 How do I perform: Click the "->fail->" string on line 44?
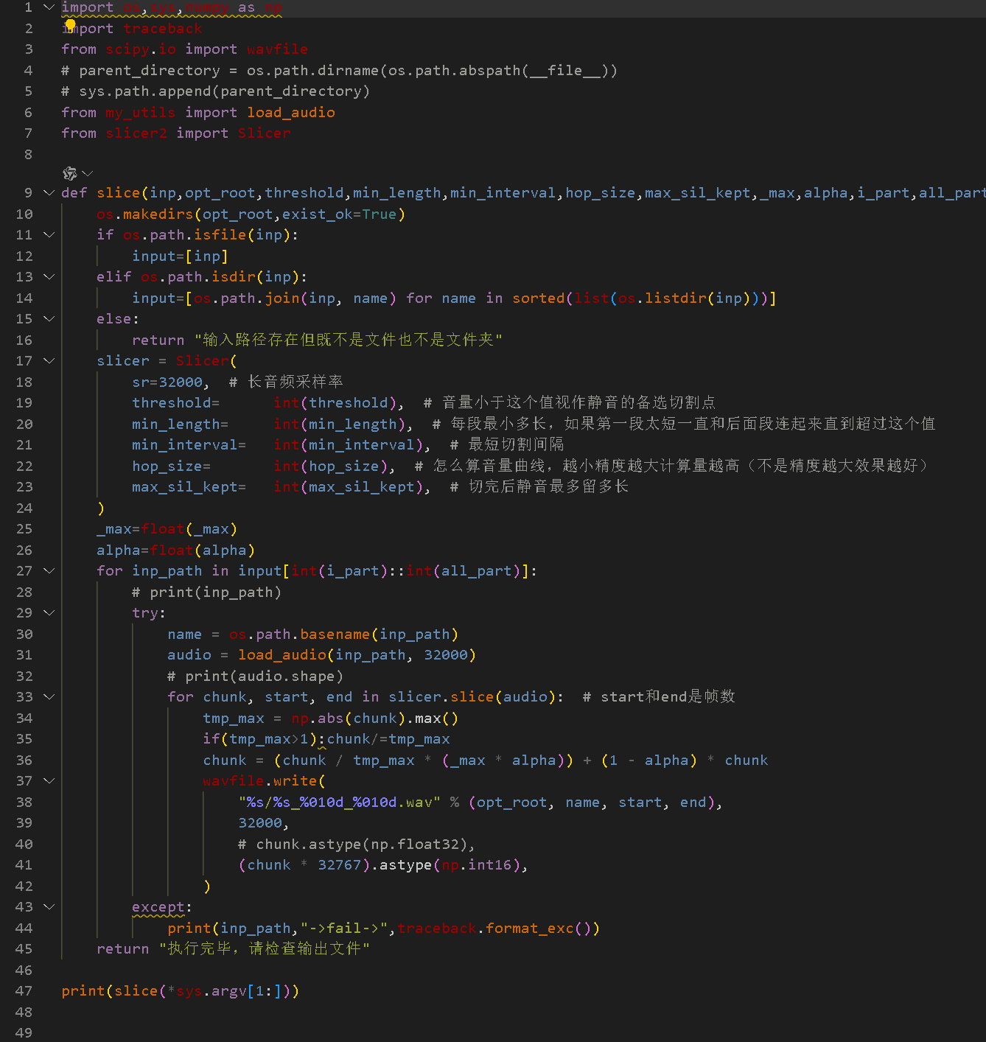pos(344,928)
